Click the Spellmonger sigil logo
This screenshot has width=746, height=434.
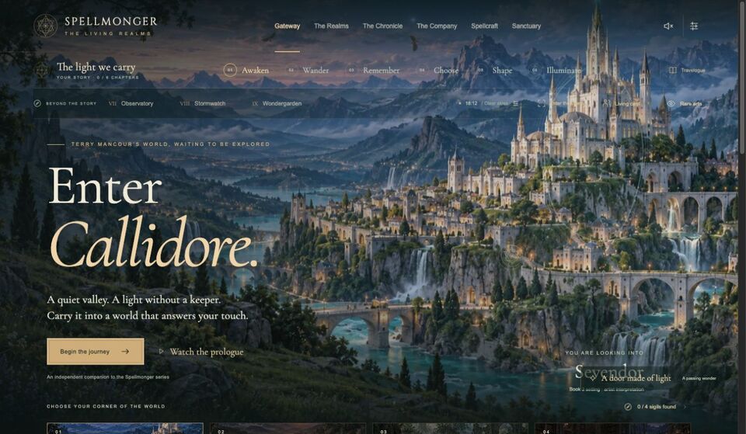pos(46,26)
